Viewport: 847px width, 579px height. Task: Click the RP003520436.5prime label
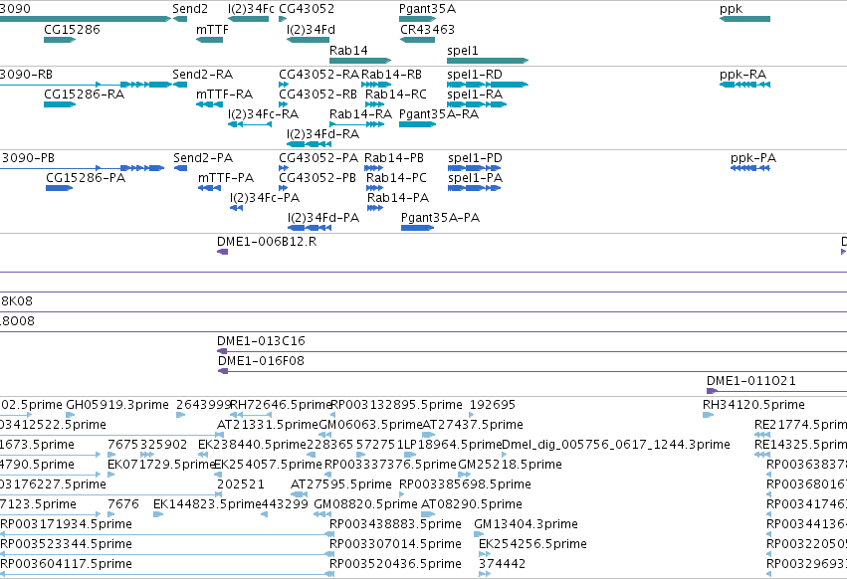coord(396,564)
